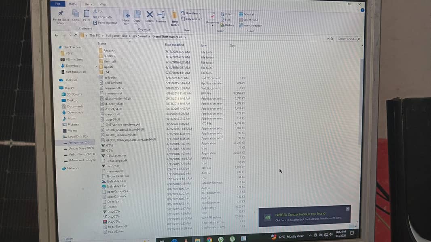The image size is (431, 242).
Task: Click the Search Grand... field
Action: tap(349, 39)
